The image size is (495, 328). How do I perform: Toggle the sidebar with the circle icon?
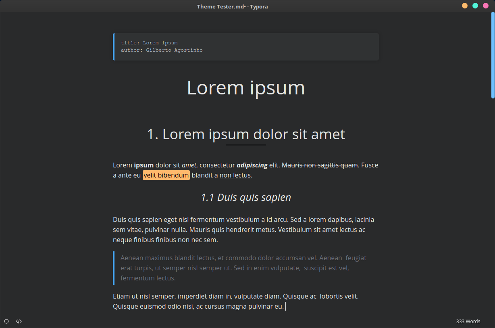[6, 322]
